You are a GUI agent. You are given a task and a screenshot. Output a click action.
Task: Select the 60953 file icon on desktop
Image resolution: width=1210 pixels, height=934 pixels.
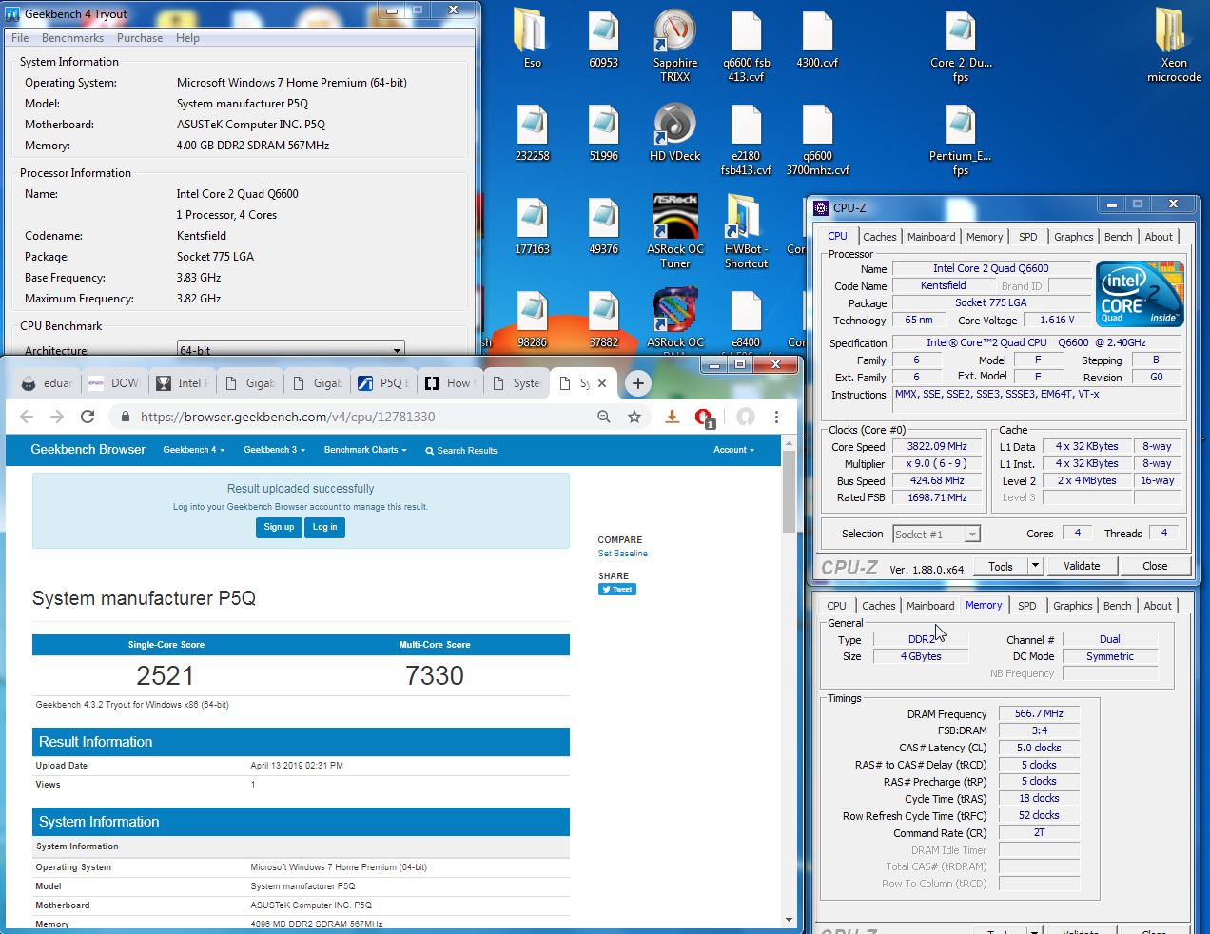point(603,39)
